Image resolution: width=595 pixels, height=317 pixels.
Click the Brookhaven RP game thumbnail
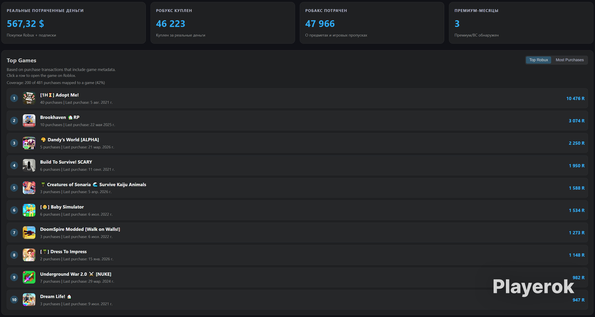(x=29, y=121)
